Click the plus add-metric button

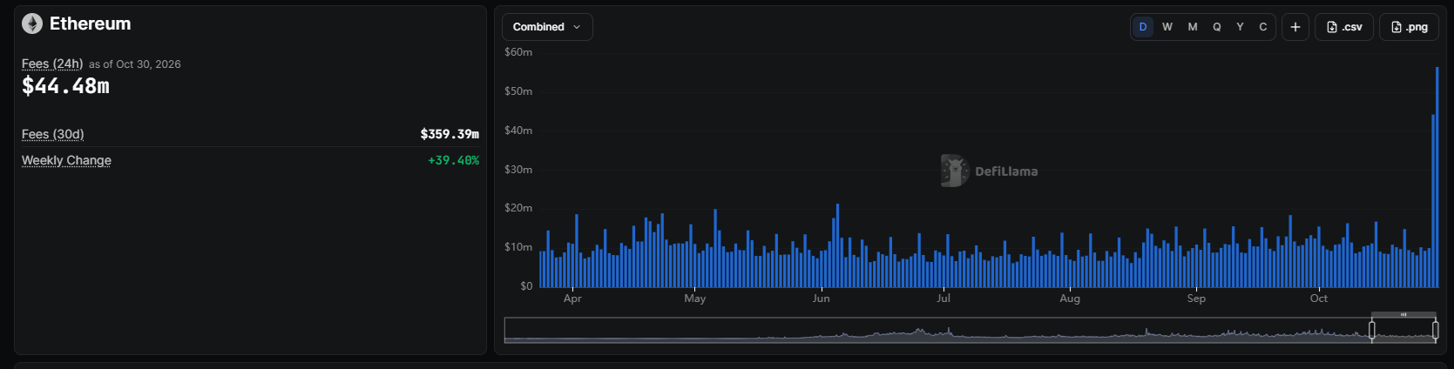1295,27
